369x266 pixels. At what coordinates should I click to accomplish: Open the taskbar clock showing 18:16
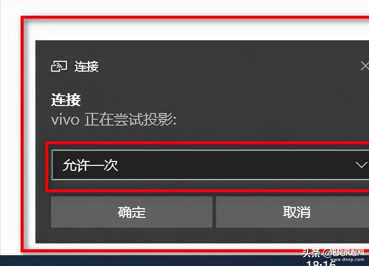coord(321,264)
